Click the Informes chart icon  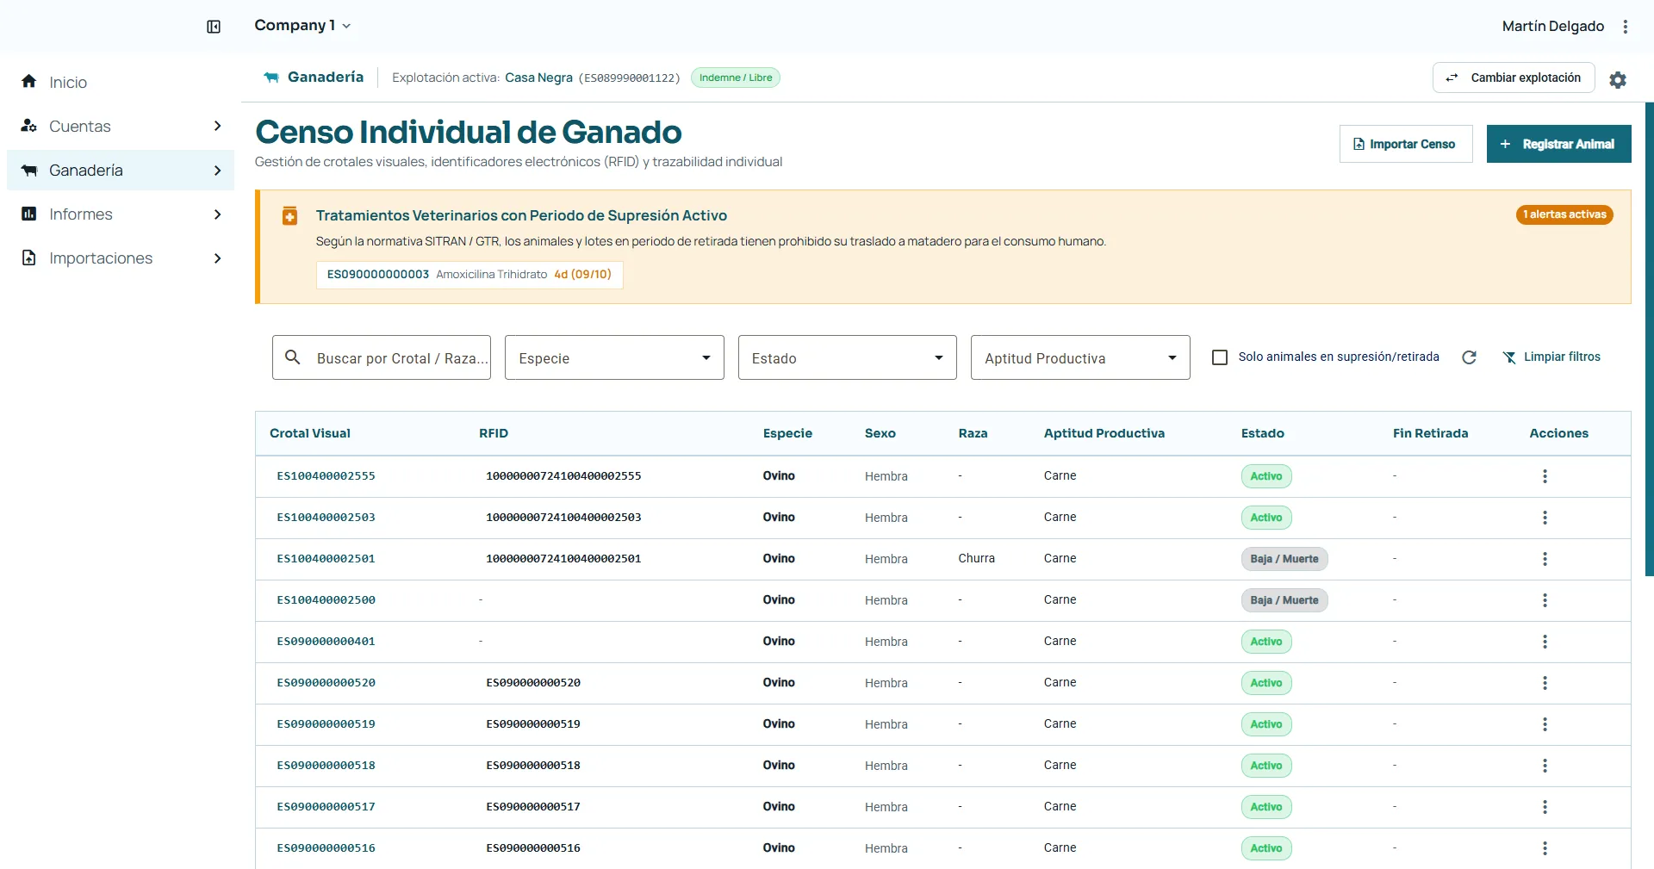[28, 214]
